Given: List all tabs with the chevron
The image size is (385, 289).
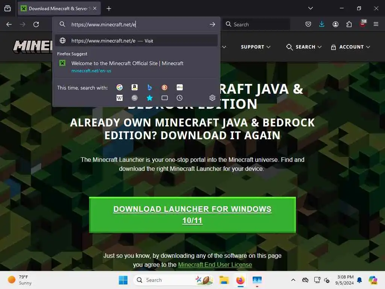Looking at the screenshot, I should tap(310, 8).
